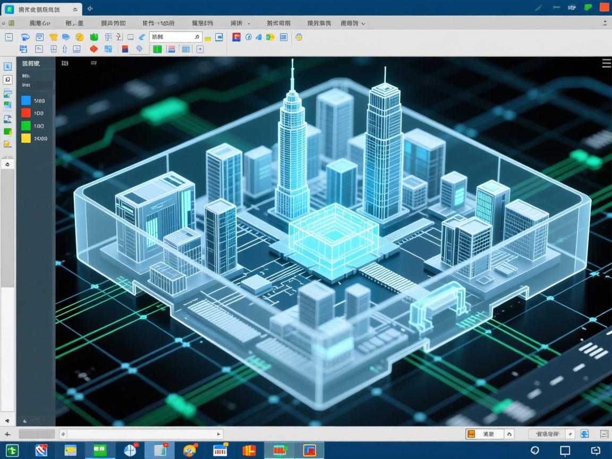The height and width of the screenshot is (459, 612).
Task: Select the orange cup-shaped toolbar icon
Action: (x=53, y=37)
